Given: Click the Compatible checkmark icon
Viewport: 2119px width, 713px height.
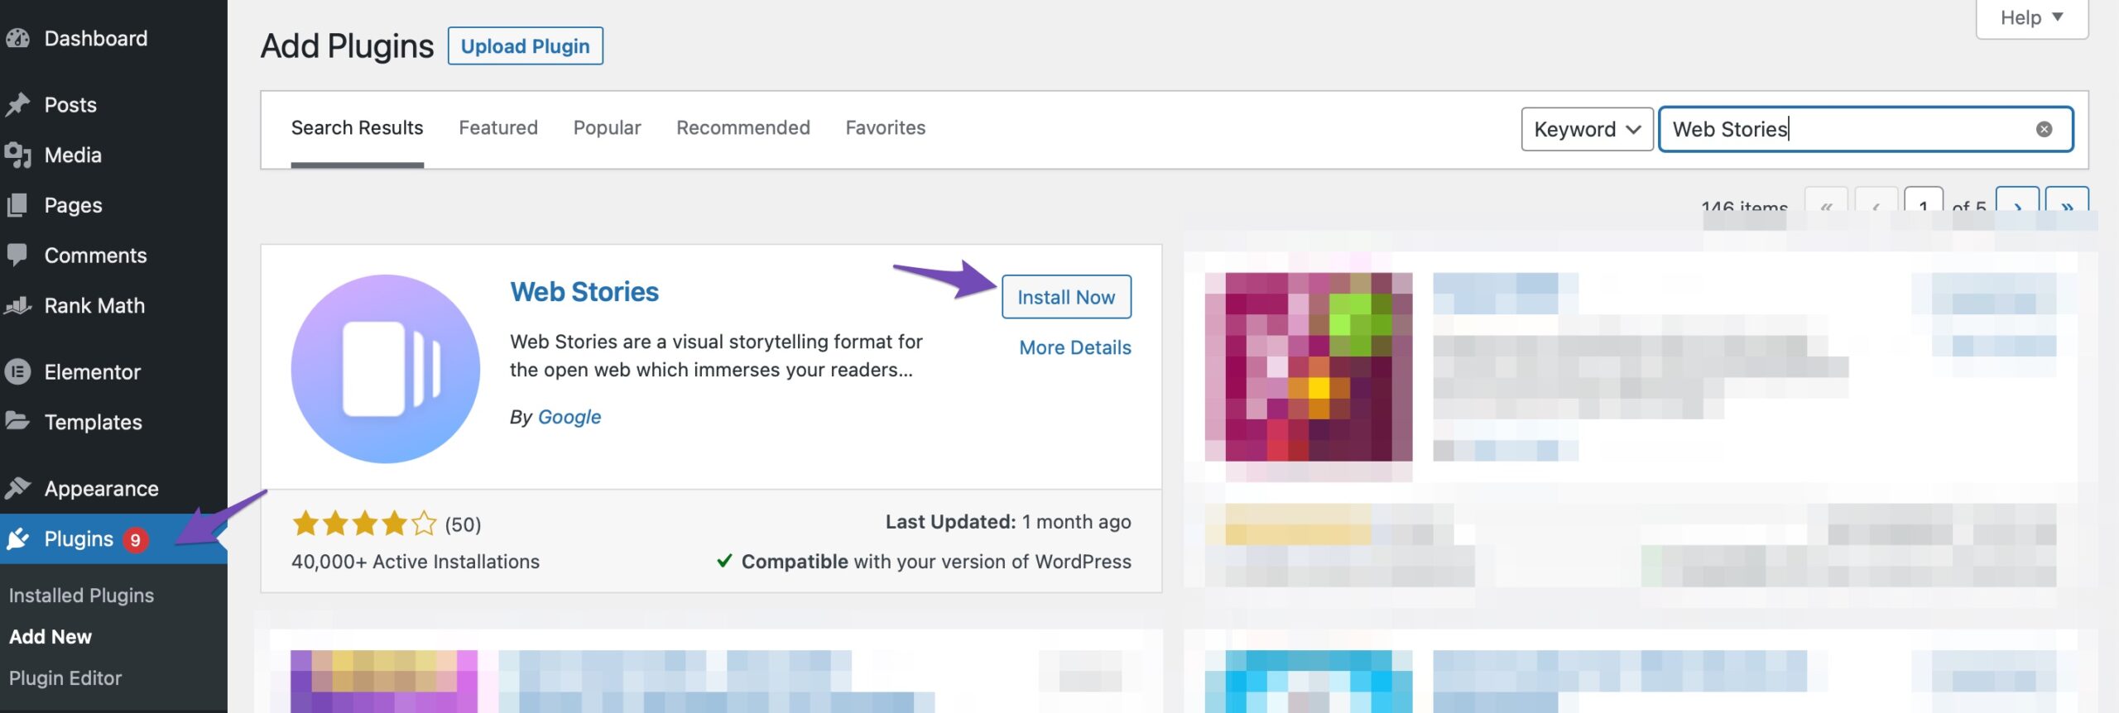Looking at the screenshot, I should coord(724,561).
